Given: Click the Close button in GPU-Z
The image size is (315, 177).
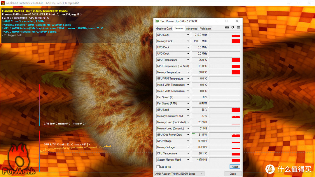Looking at the screenshot, I should click(233, 174).
